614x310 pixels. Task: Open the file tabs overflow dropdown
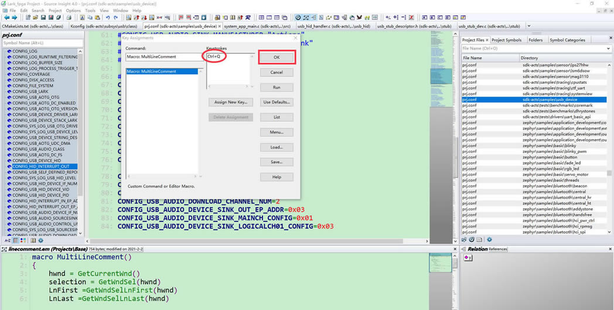pos(530,26)
